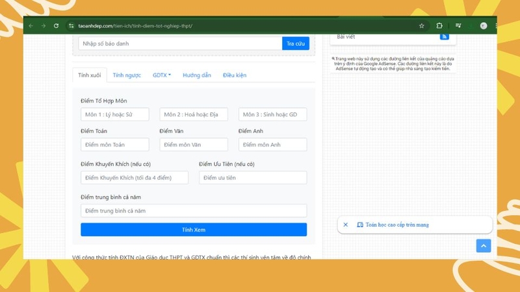Click the Điểm Toán label
This screenshot has height=292, width=520.
point(94,131)
